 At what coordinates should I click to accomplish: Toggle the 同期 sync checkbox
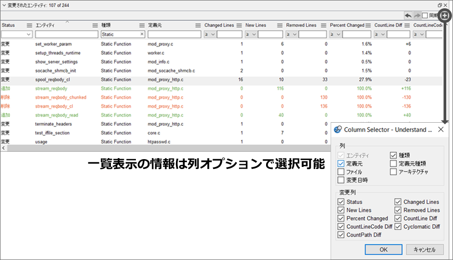[425, 16]
